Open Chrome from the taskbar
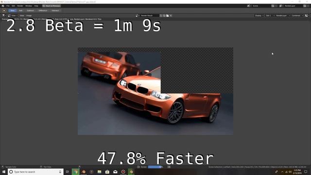The width and height of the screenshot is (311, 175). pyautogui.click(x=76, y=172)
